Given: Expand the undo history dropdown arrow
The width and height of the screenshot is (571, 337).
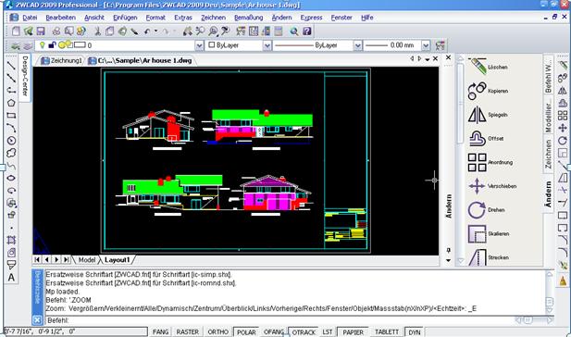Looking at the screenshot, I should coord(155,31).
